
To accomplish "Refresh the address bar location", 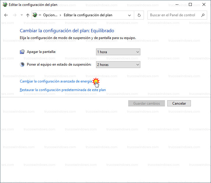I will (x=139, y=15).
